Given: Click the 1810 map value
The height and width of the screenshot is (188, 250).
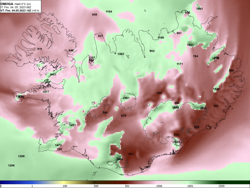Looking at the screenshot, I should point(203,108).
